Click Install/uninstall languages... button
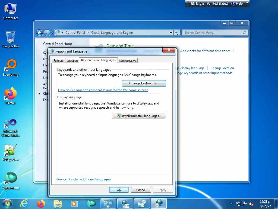This screenshot has width=278, height=209. coord(139,116)
